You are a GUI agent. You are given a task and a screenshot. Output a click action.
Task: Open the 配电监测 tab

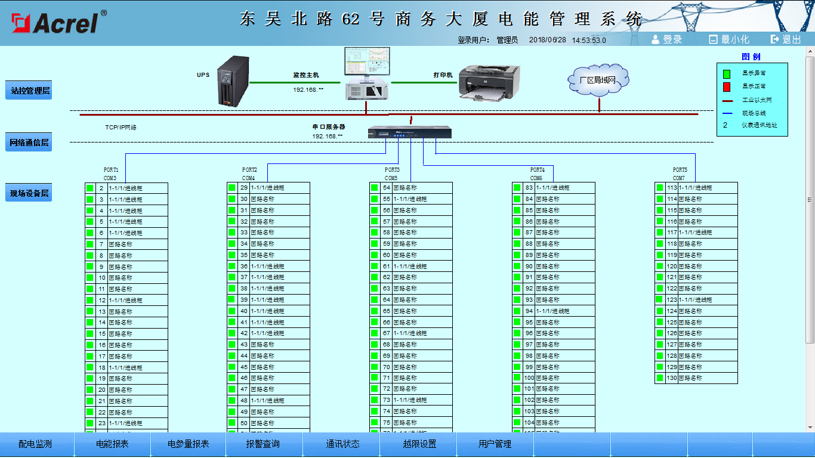(36, 444)
